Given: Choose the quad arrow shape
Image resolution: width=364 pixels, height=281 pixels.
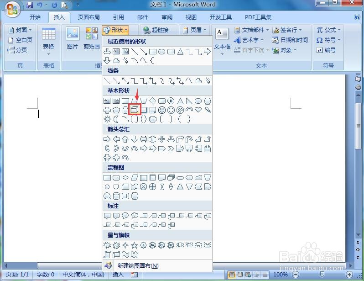Looking at the screenshot, I should 162,139.
